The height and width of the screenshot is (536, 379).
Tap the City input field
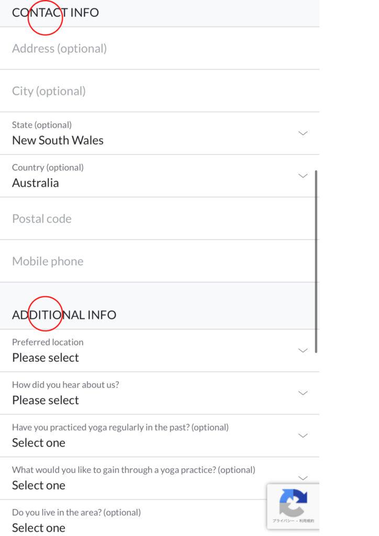pyautogui.click(x=157, y=91)
